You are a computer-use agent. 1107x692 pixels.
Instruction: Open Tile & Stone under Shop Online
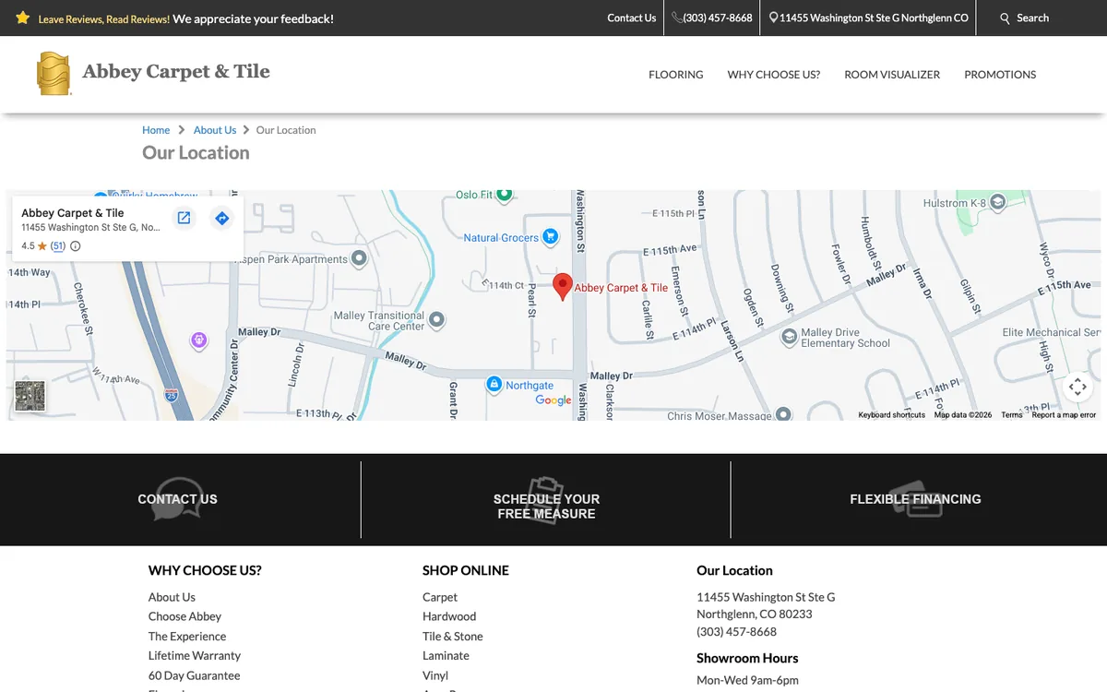(453, 637)
